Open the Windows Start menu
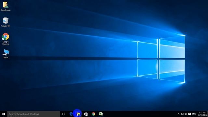Screen dimensions: 208x117 [4, 114]
